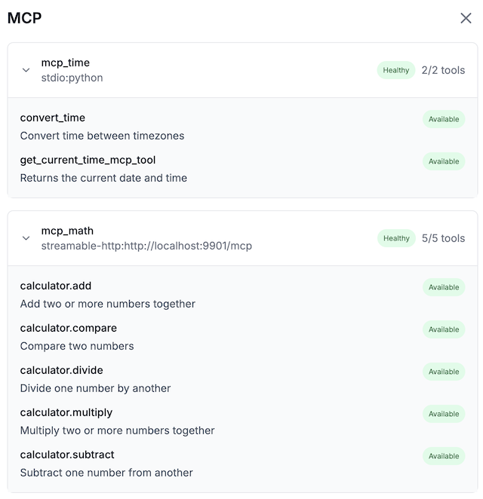Select the calculator.subtract tool
Image resolution: width=483 pixels, height=499 pixels.
pyautogui.click(x=67, y=455)
